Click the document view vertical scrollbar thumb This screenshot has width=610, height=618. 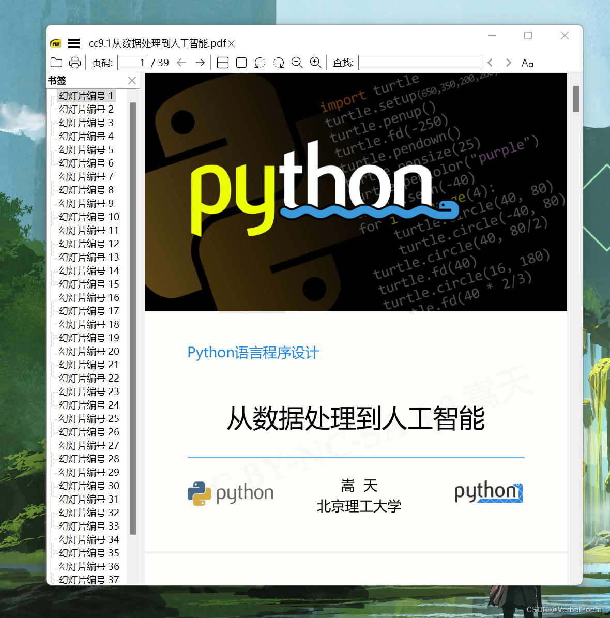point(576,99)
